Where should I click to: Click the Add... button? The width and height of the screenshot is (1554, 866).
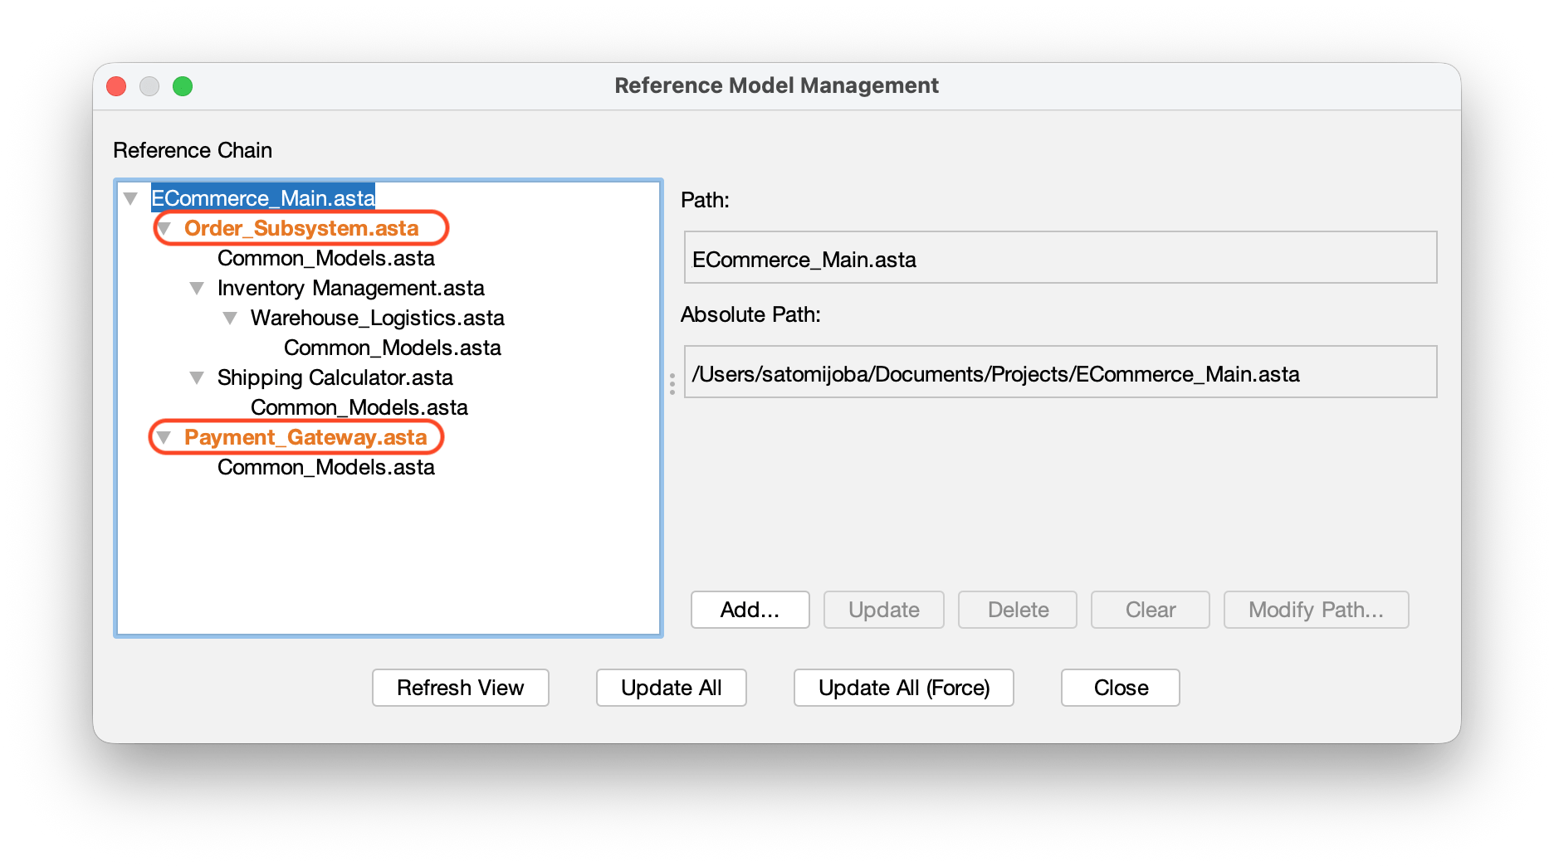pyautogui.click(x=750, y=610)
